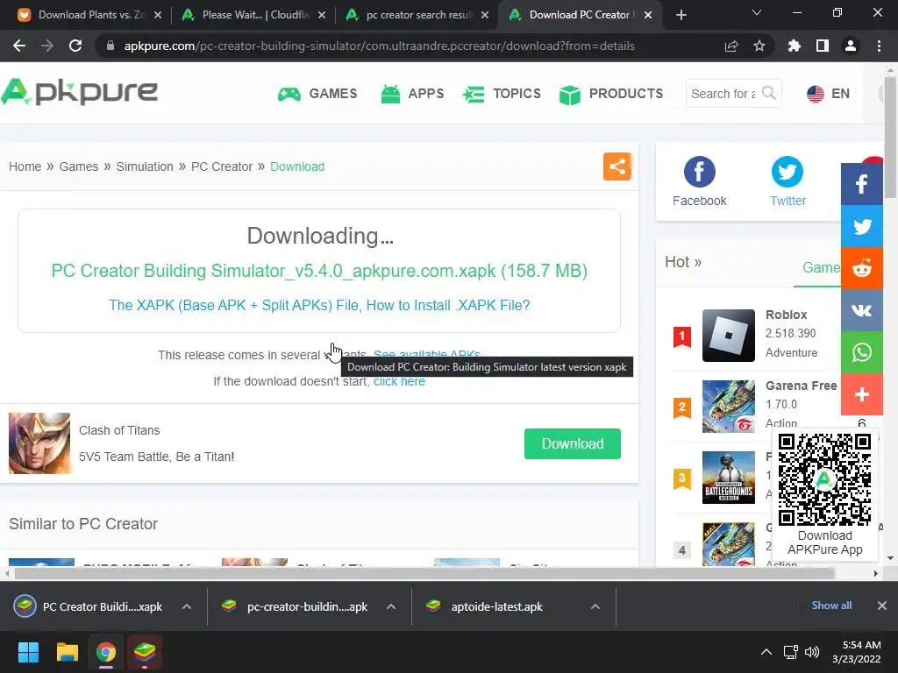The height and width of the screenshot is (673, 898).
Task: Open the Battlegrounds thumbnail ranked 3
Action: (729, 478)
